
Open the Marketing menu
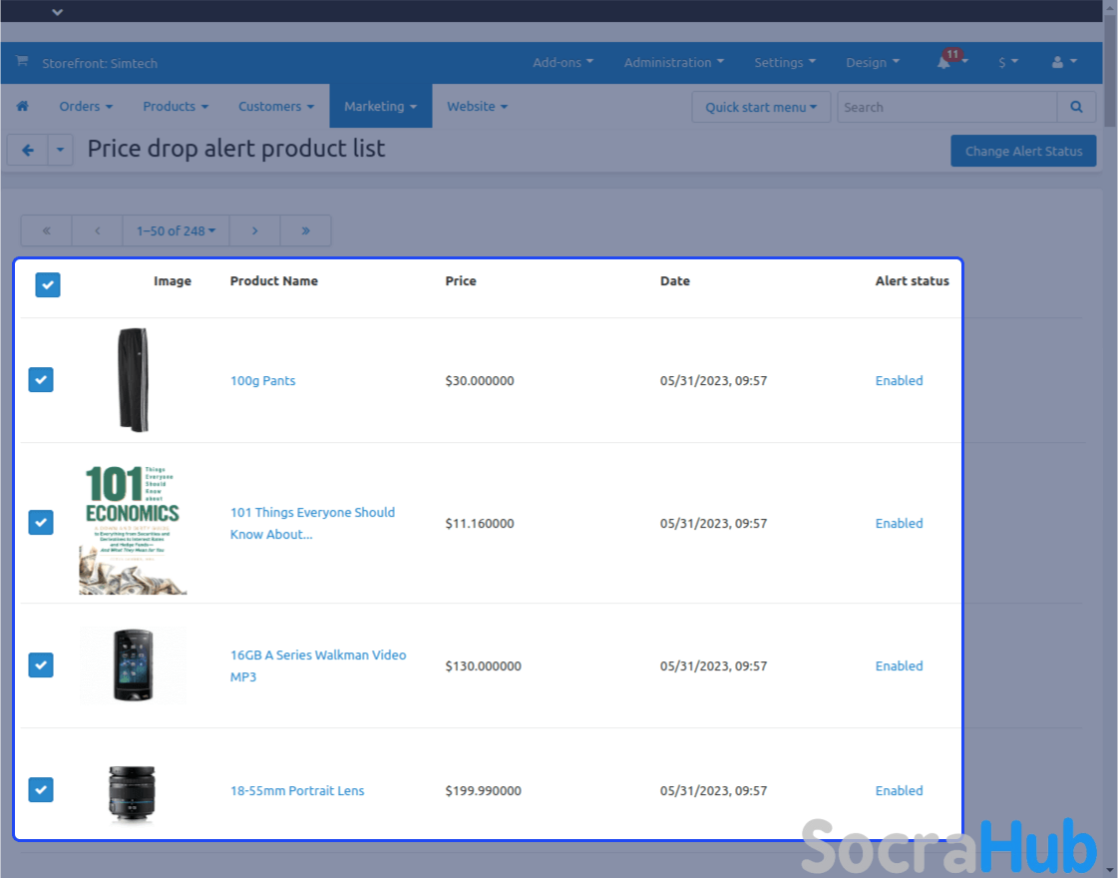click(x=380, y=107)
